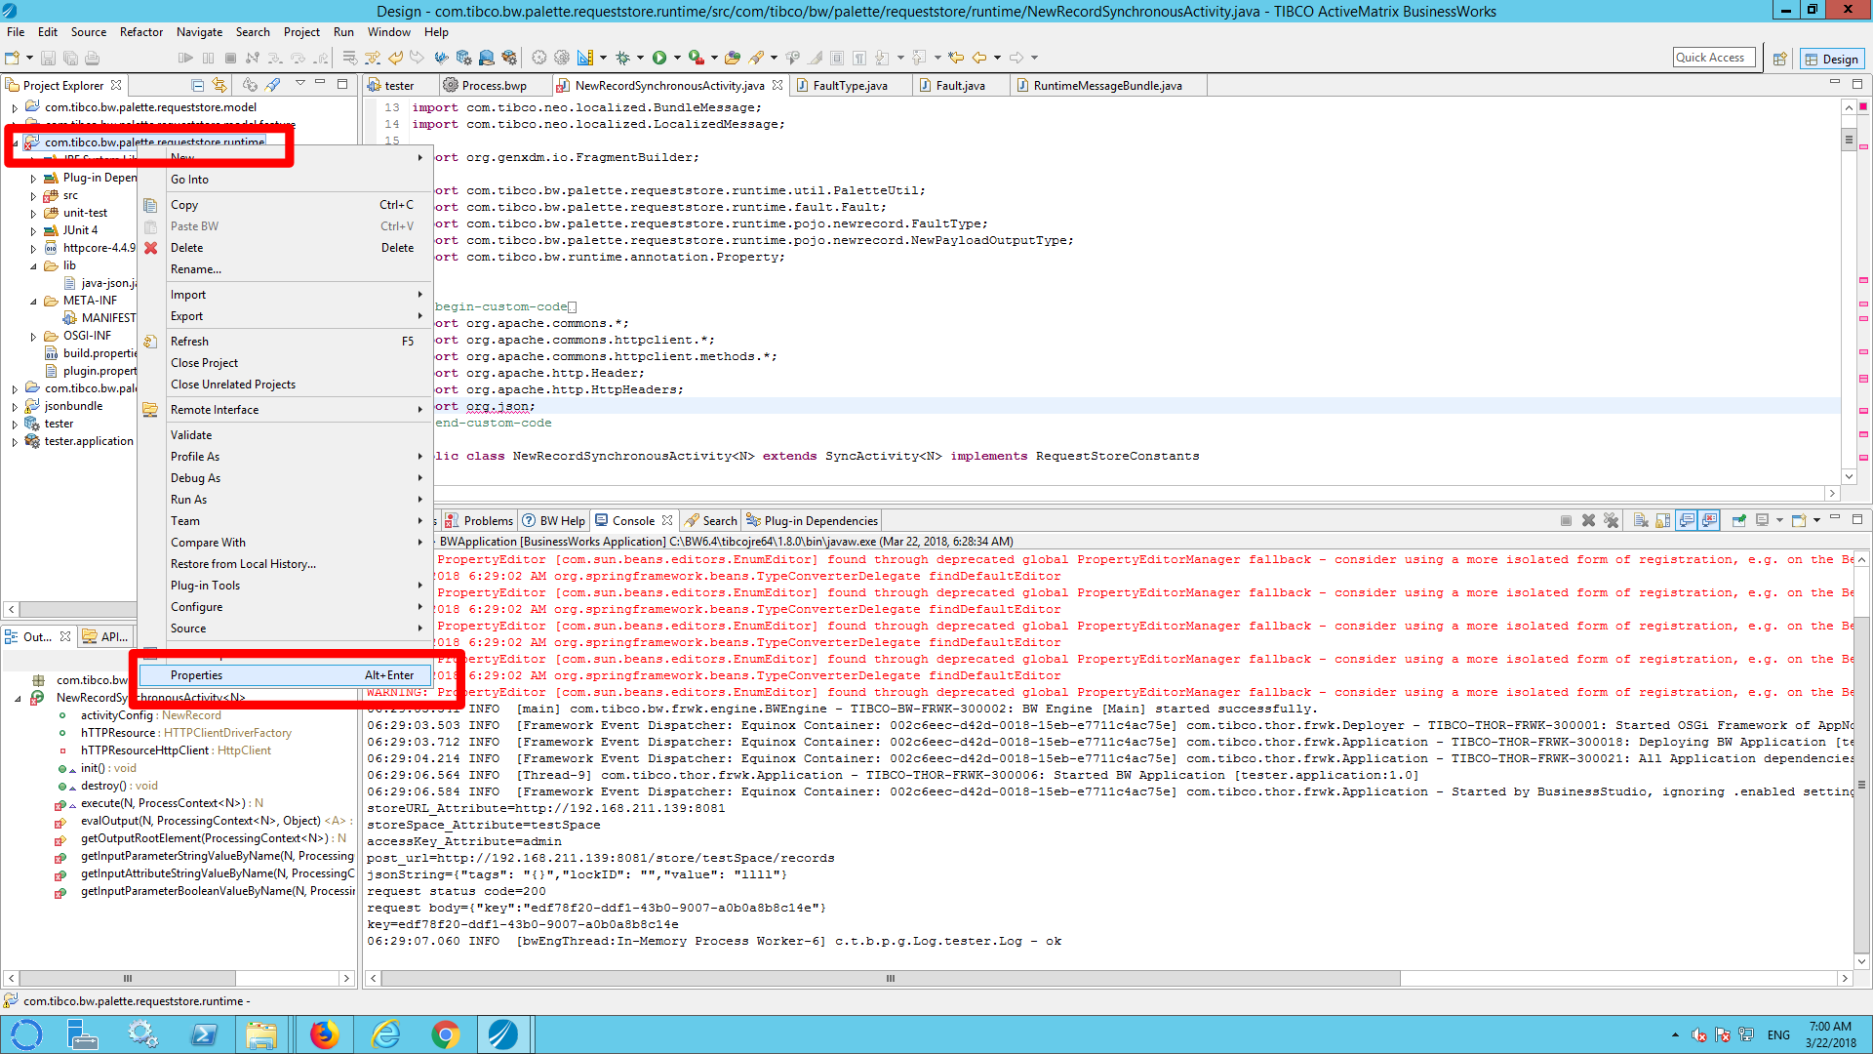The height and width of the screenshot is (1054, 1873).
Task: Click the Delete red X menu entry
Action: click(285, 248)
